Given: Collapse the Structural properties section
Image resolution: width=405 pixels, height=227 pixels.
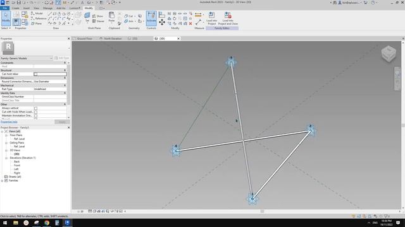Looking at the screenshot, I should click(65, 70).
